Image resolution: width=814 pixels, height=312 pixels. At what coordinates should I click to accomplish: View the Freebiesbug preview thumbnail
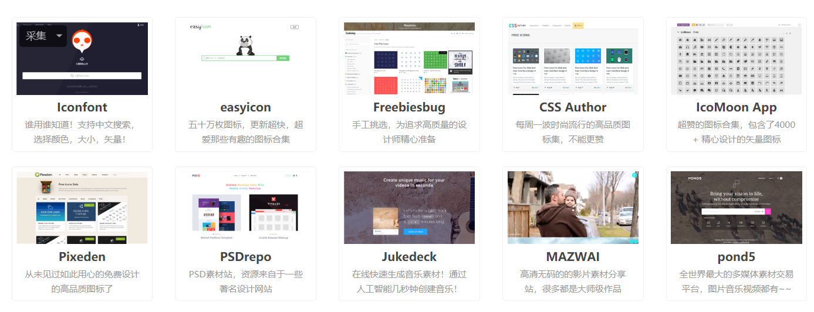[x=409, y=59]
